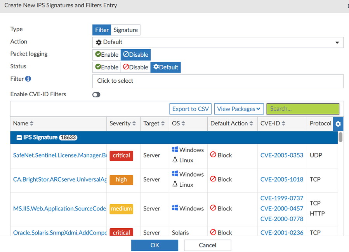Toggle Enable CVE-ID Filters switch
349x252 pixels.
coord(96,95)
